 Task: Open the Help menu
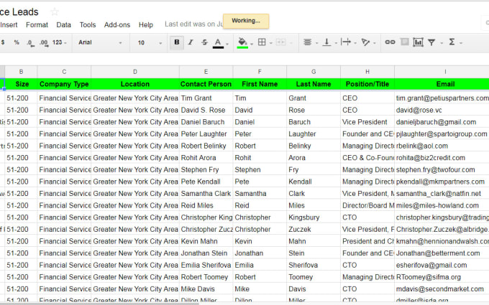click(x=146, y=25)
